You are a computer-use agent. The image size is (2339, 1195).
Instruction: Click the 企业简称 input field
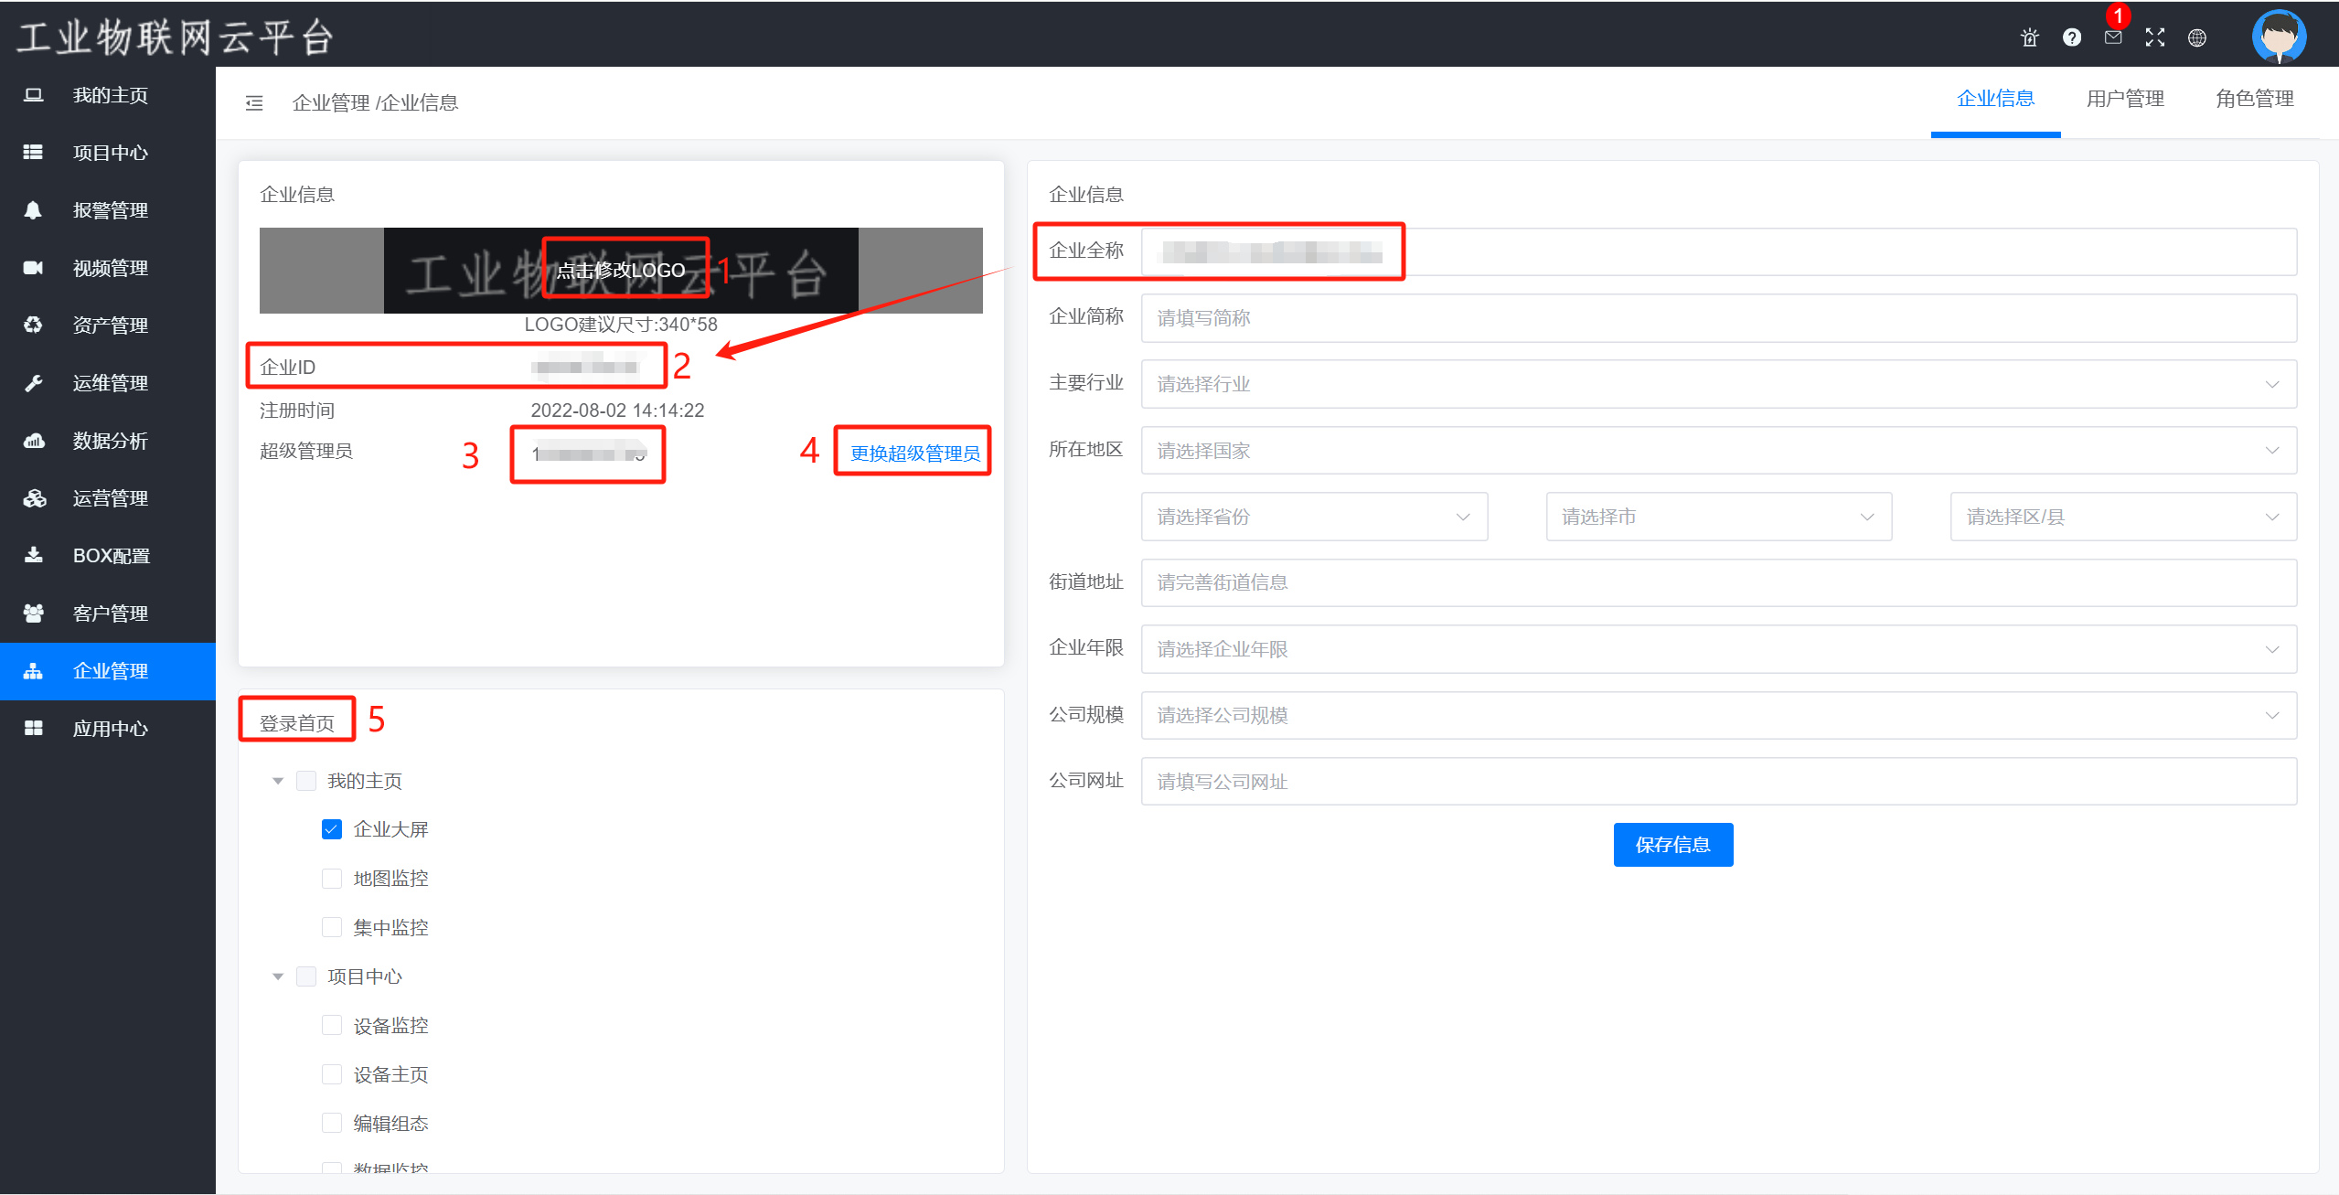1718,318
